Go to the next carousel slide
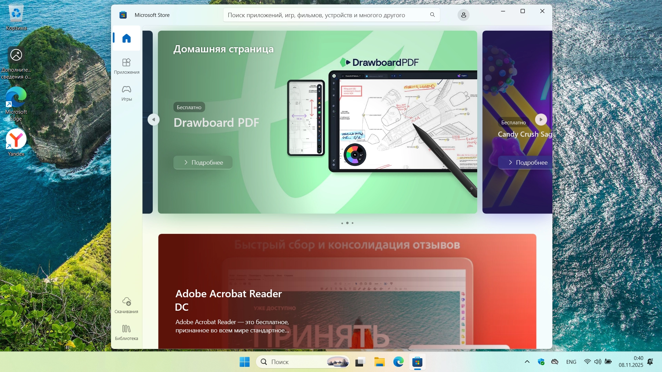Screen dimensions: 662x372 [x=541, y=120]
